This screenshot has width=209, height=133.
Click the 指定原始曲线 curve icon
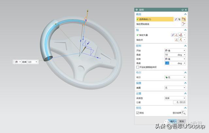pos(184,24)
